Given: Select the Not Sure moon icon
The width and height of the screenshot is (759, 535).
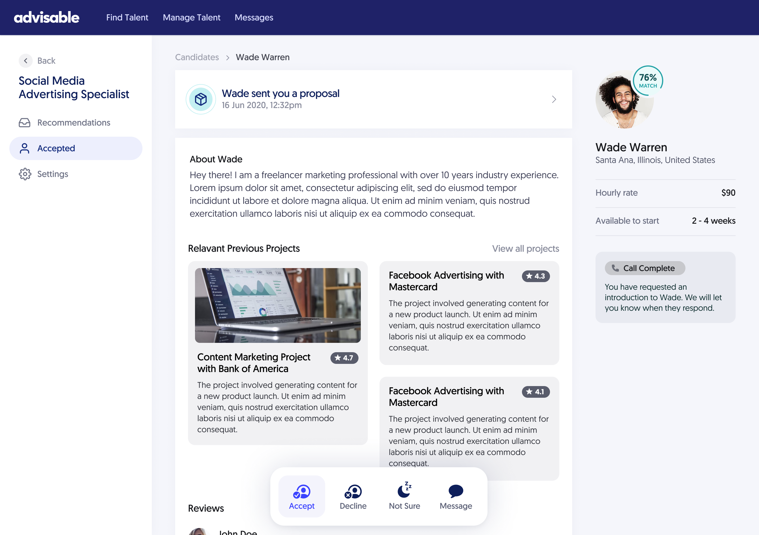Looking at the screenshot, I should click(404, 490).
